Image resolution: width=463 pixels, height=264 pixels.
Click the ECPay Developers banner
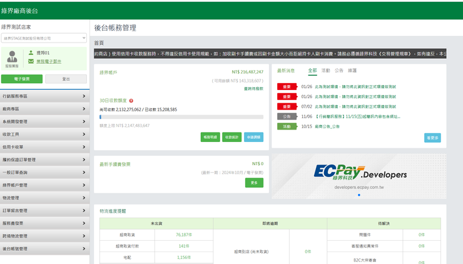pos(359,176)
